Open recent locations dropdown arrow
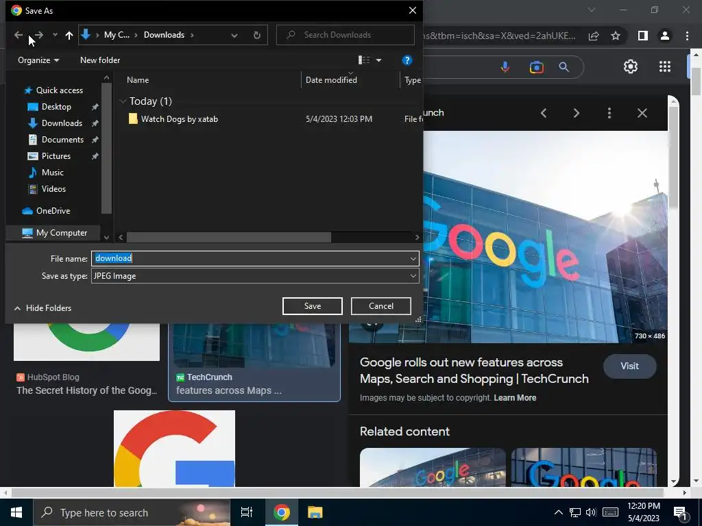 tap(55, 35)
